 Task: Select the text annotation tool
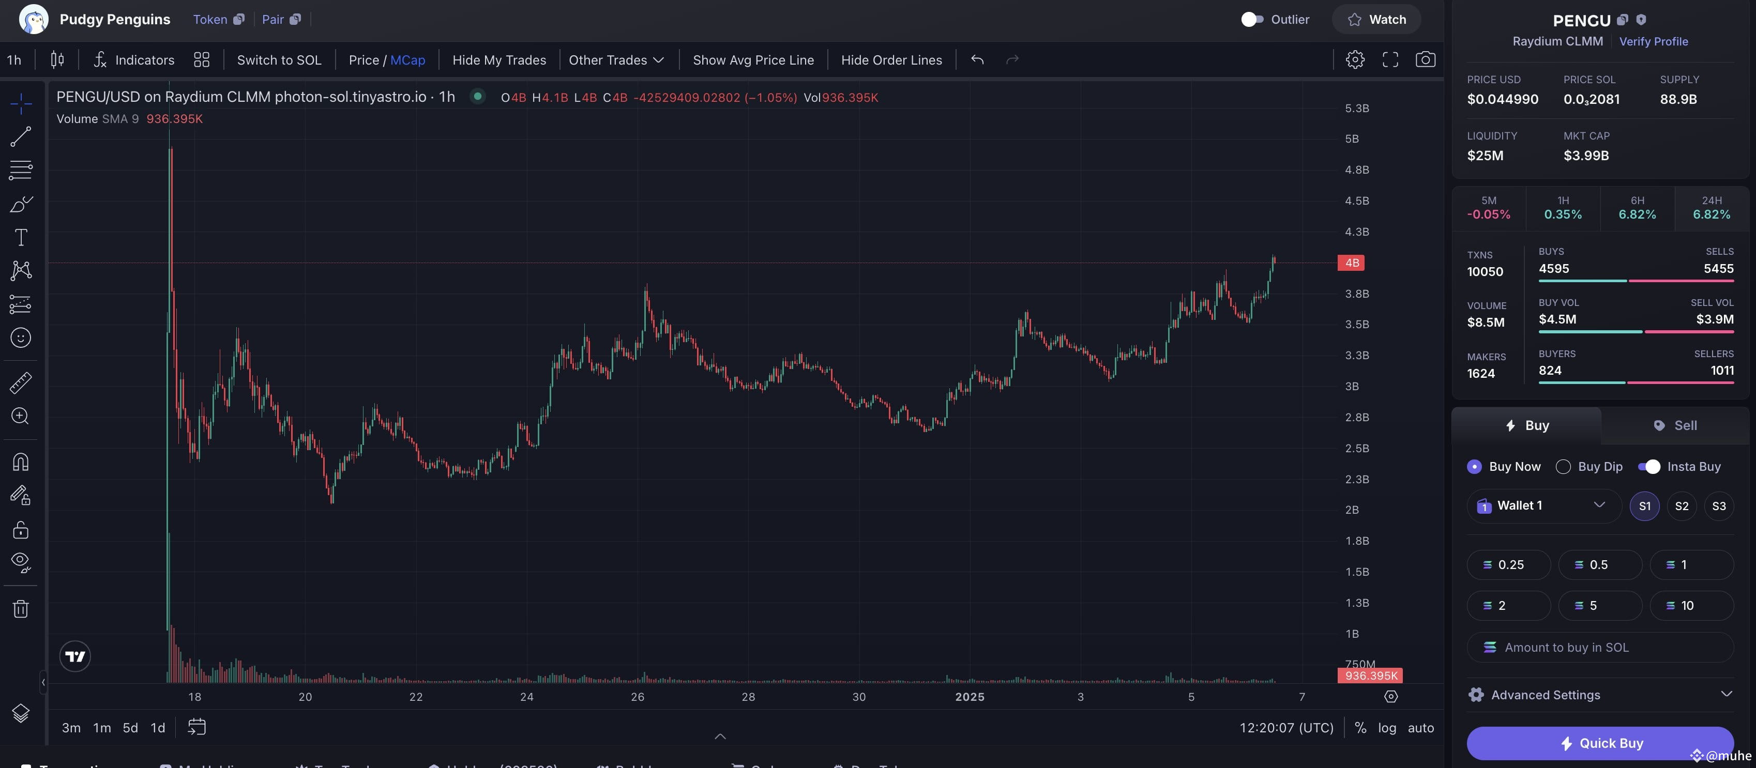[21, 237]
